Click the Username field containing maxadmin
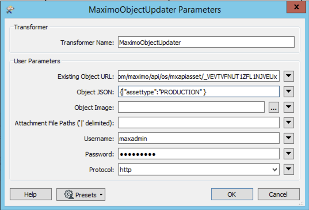This screenshot has height=210, width=309. coord(199,138)
